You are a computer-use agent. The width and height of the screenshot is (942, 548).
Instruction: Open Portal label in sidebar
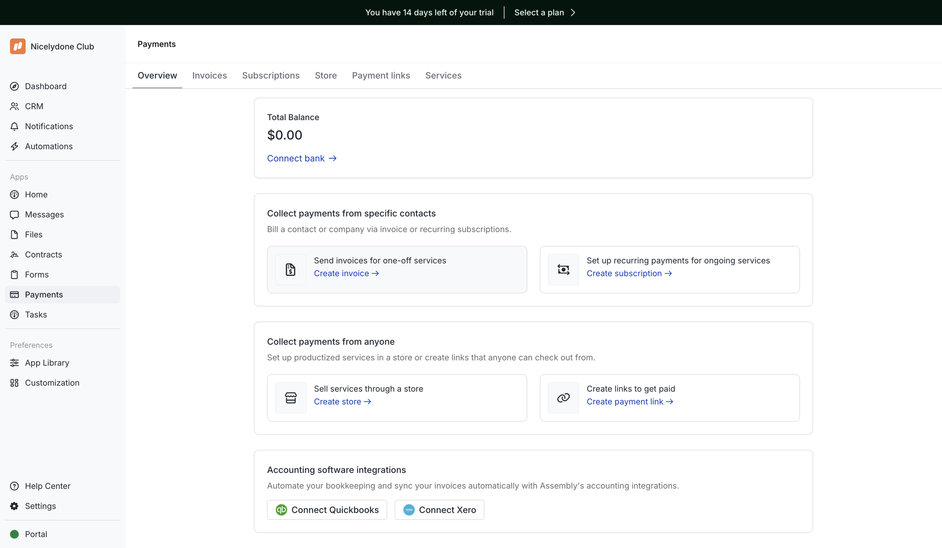tap(36, 535)
